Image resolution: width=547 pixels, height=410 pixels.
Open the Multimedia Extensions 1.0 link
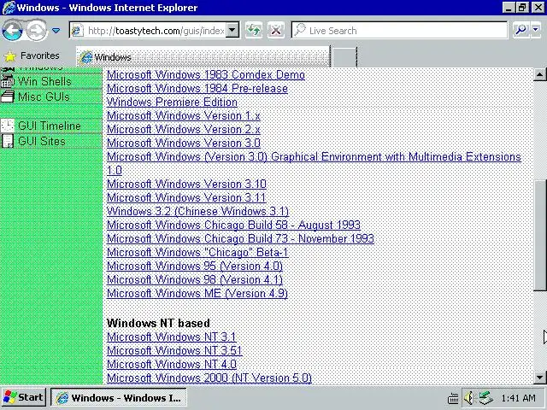(x=314, y=157)
